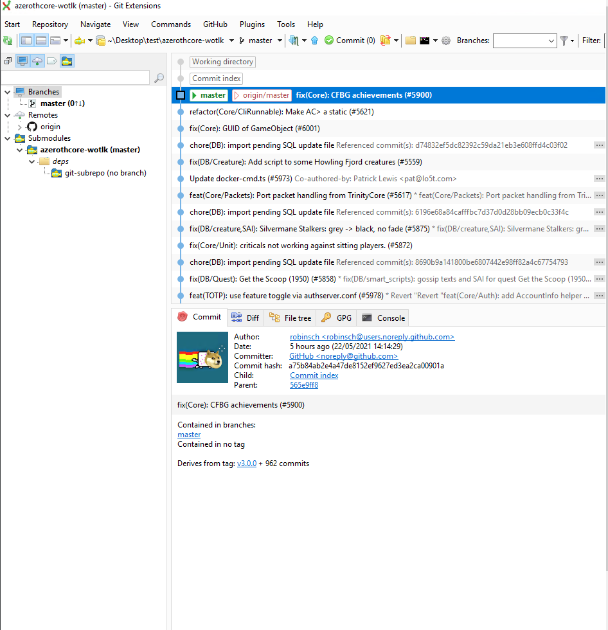Image resolution: width=608 pixels, height=630 pixels.
Task: Click the master branch selector in toolbar
Action: coord(256,40)
